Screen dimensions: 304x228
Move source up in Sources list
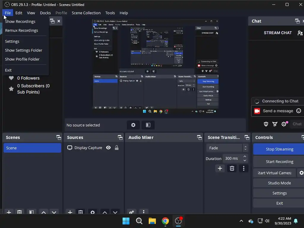tap(105, 212)
